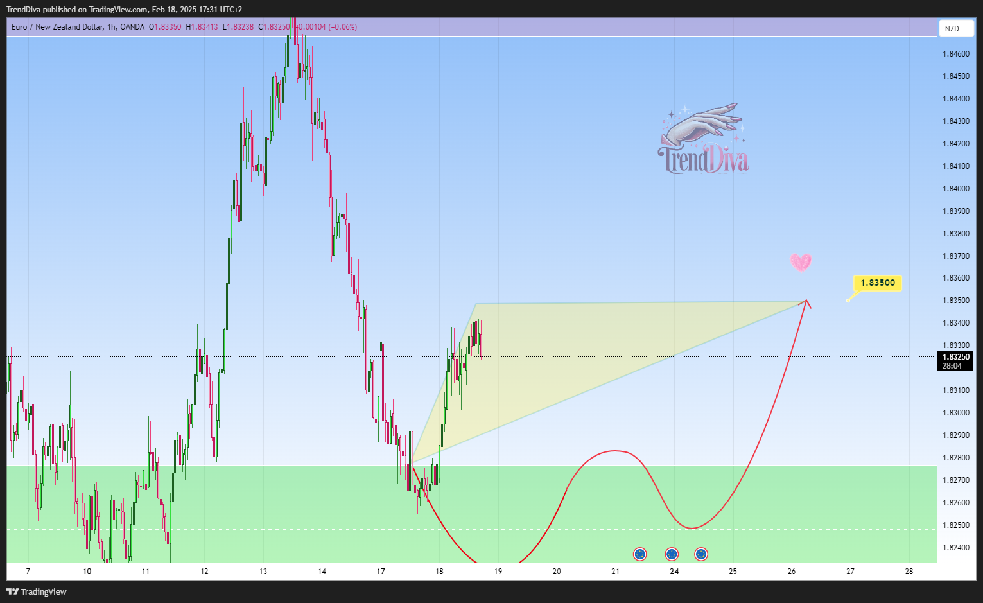Click the high value H1.83413
Image resolution: width=983 pixels, height=603 pixels.
tap(202, 27)
